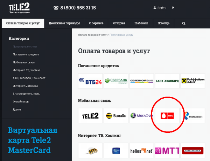This screenshot has height=161, width=210.
Task: Click the helios net provider tile
Action: click(141, 151)
